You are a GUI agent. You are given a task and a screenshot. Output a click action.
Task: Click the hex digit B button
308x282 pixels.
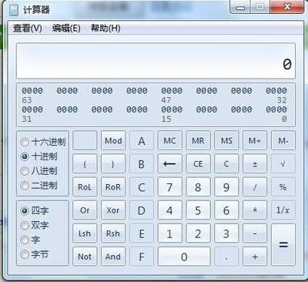pos(142,164)
